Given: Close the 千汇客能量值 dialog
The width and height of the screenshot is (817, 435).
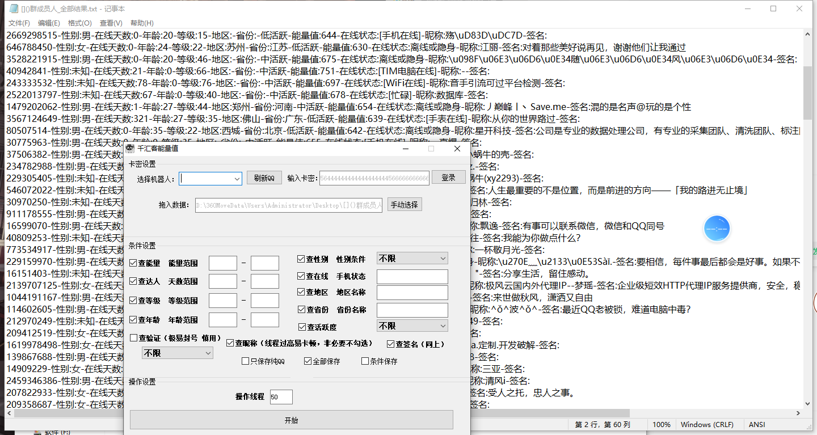Looking at the screenshot, I should pos(457,149).
